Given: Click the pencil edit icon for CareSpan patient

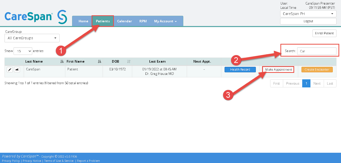Looking at the screenshot, I should click(x=10, y=70).
